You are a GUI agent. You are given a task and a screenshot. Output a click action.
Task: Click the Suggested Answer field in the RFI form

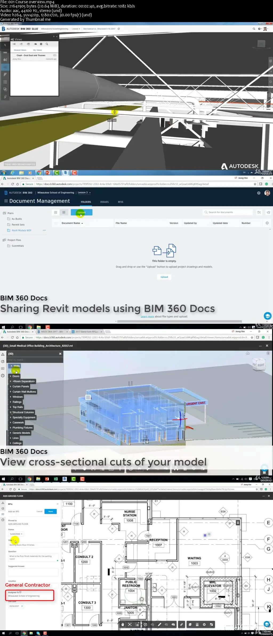click(33, 572)
